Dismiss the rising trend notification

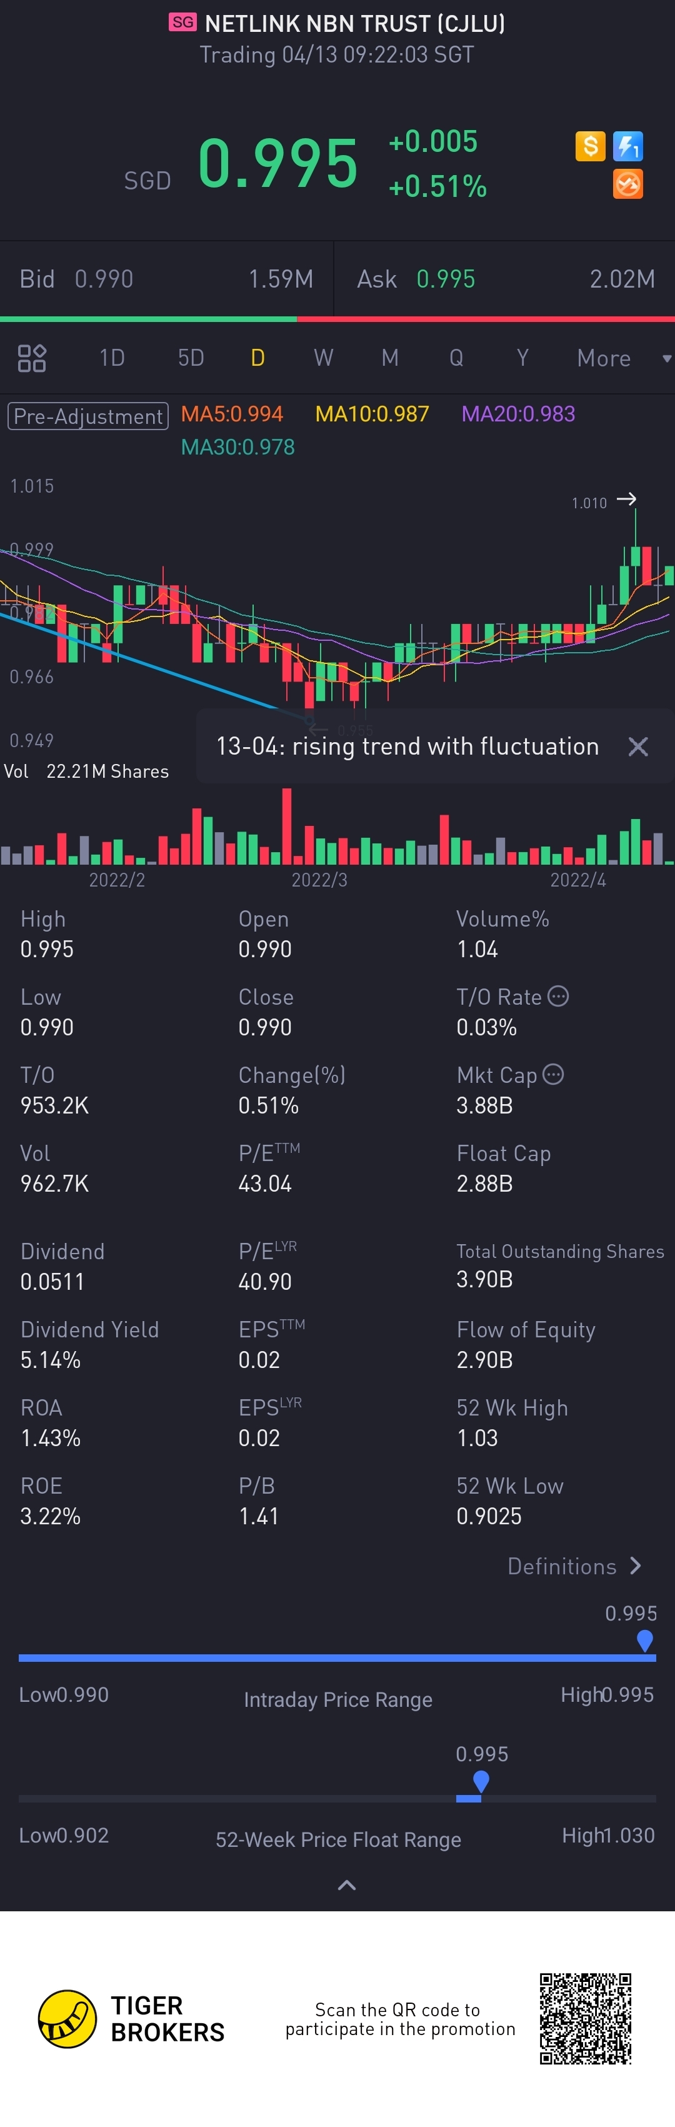(638, 747)
